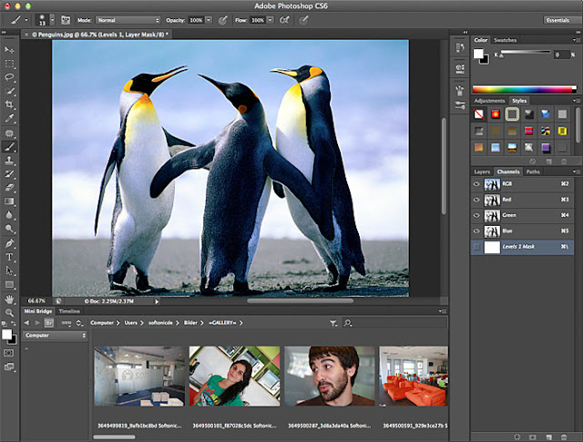
Task: Select the Type tool
Action: (10, 257)
